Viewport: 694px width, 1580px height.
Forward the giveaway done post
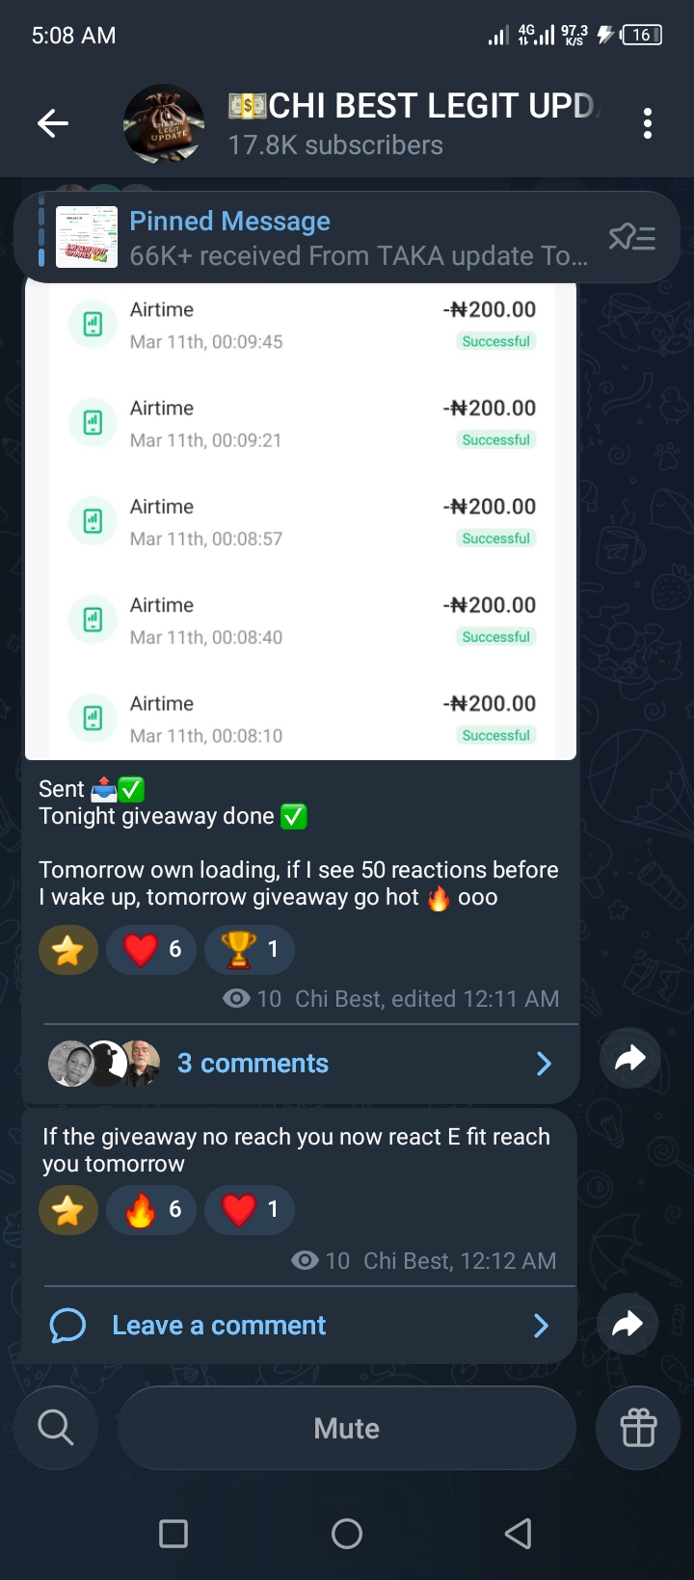(629, 1059)
